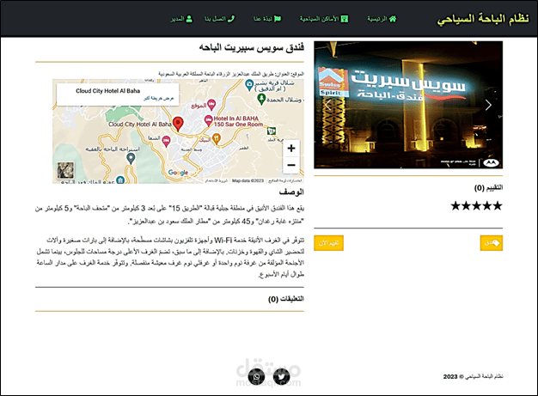Open the WhatsApp footer icon

pos(257,376)
